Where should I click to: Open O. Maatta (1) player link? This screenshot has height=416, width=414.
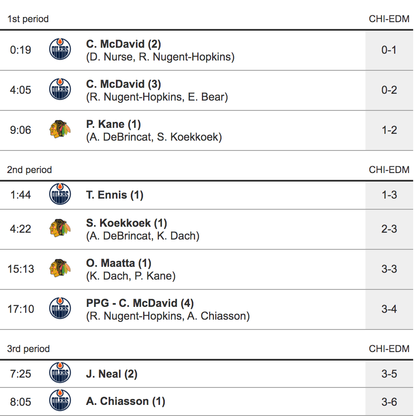point(118,263)
